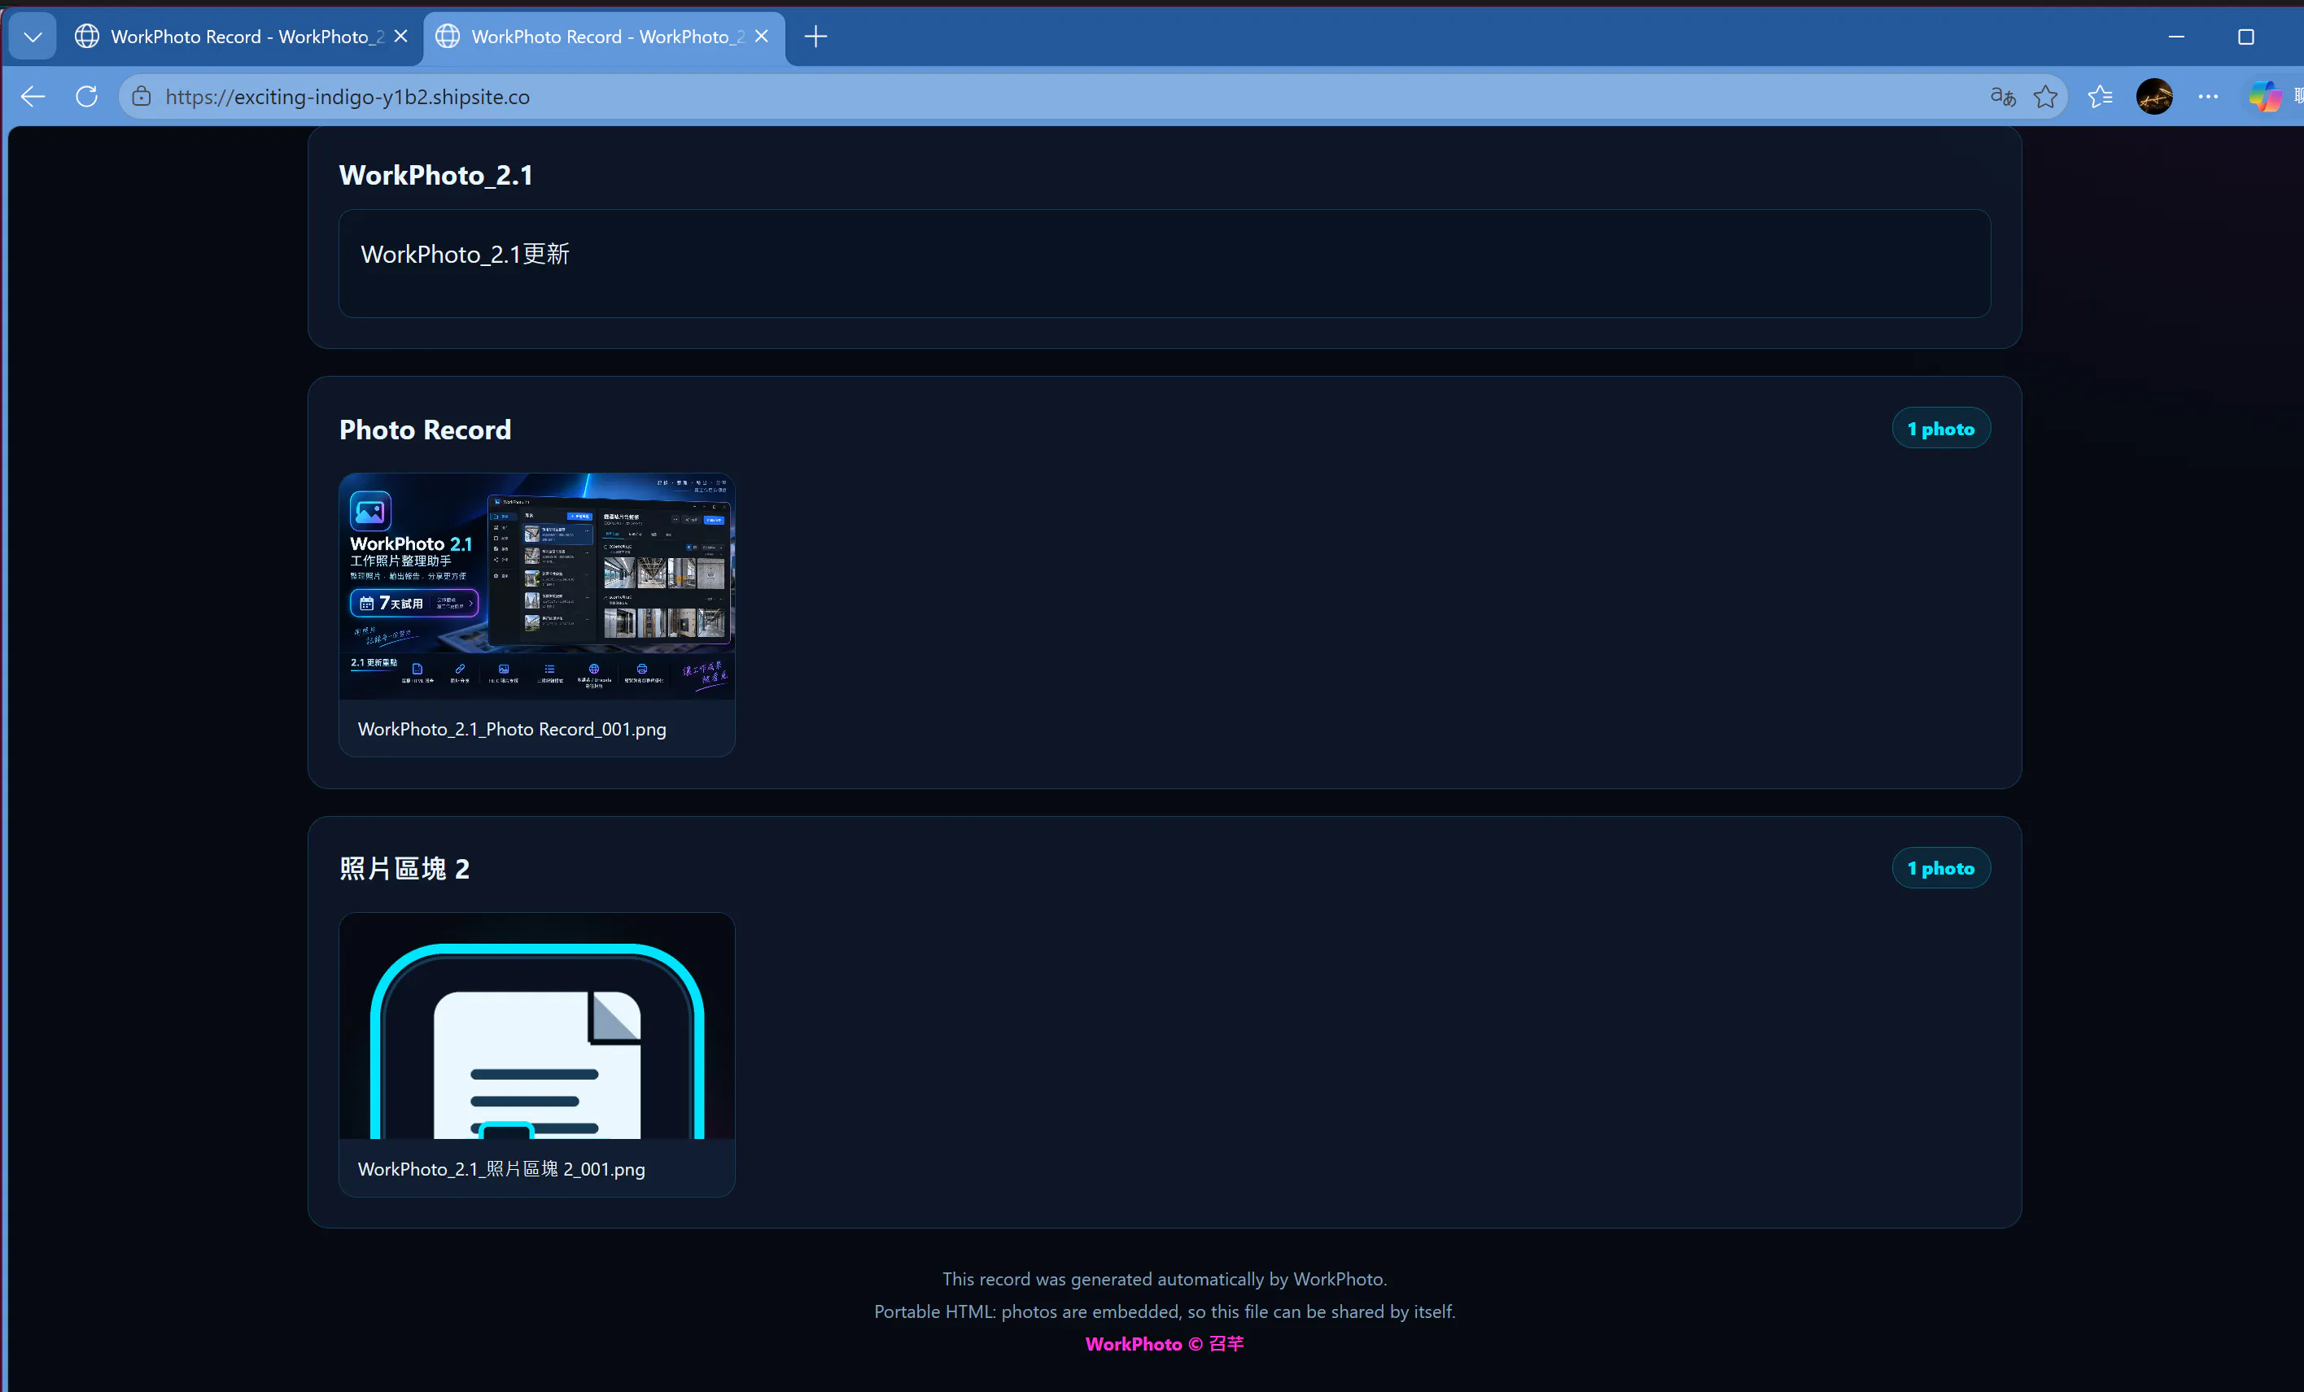Click the 照片區塊 2 section heading
This screenshot has height=1392, width=2304.
pyautogui.click(x=404, y=869)
